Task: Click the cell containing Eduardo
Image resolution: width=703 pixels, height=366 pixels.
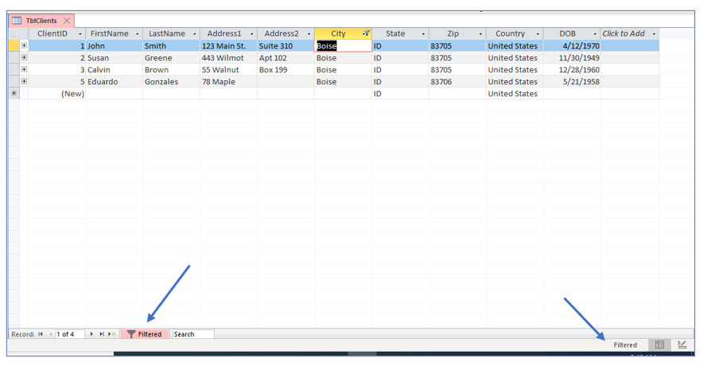Action: point(114,82)
